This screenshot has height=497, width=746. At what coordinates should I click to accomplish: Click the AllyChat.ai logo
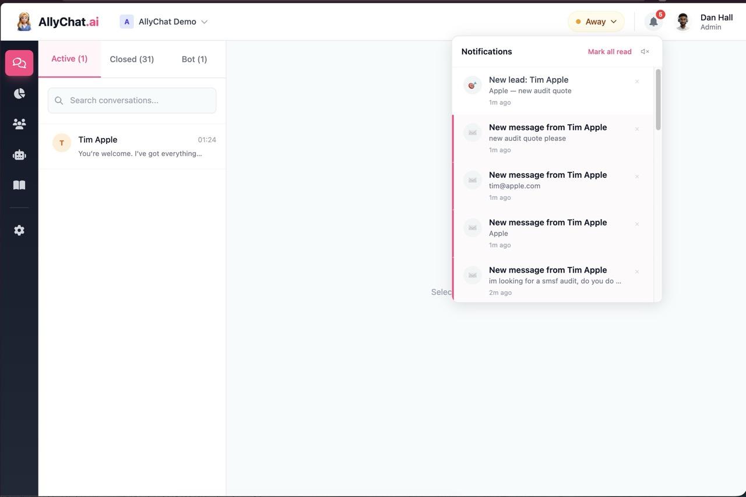[58, 22]
